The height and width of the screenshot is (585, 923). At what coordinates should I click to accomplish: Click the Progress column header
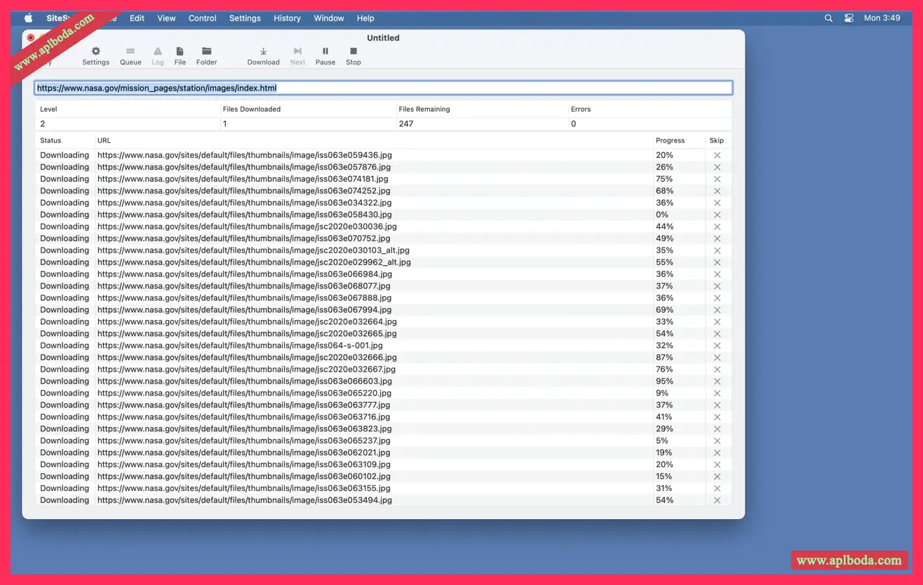[670, 140]
